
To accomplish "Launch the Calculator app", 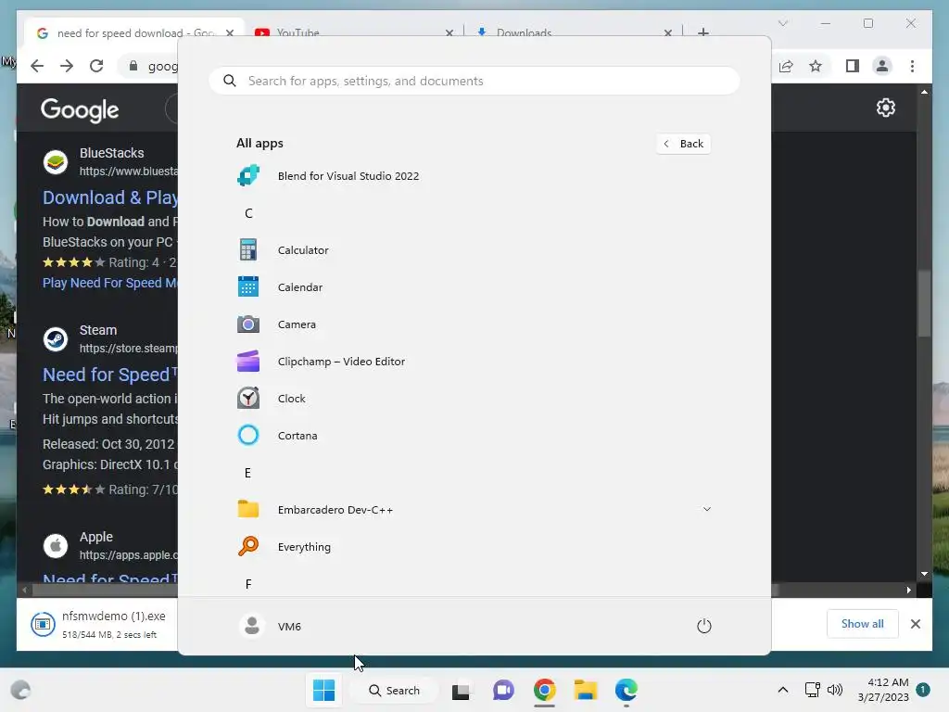I will (474, 250).
